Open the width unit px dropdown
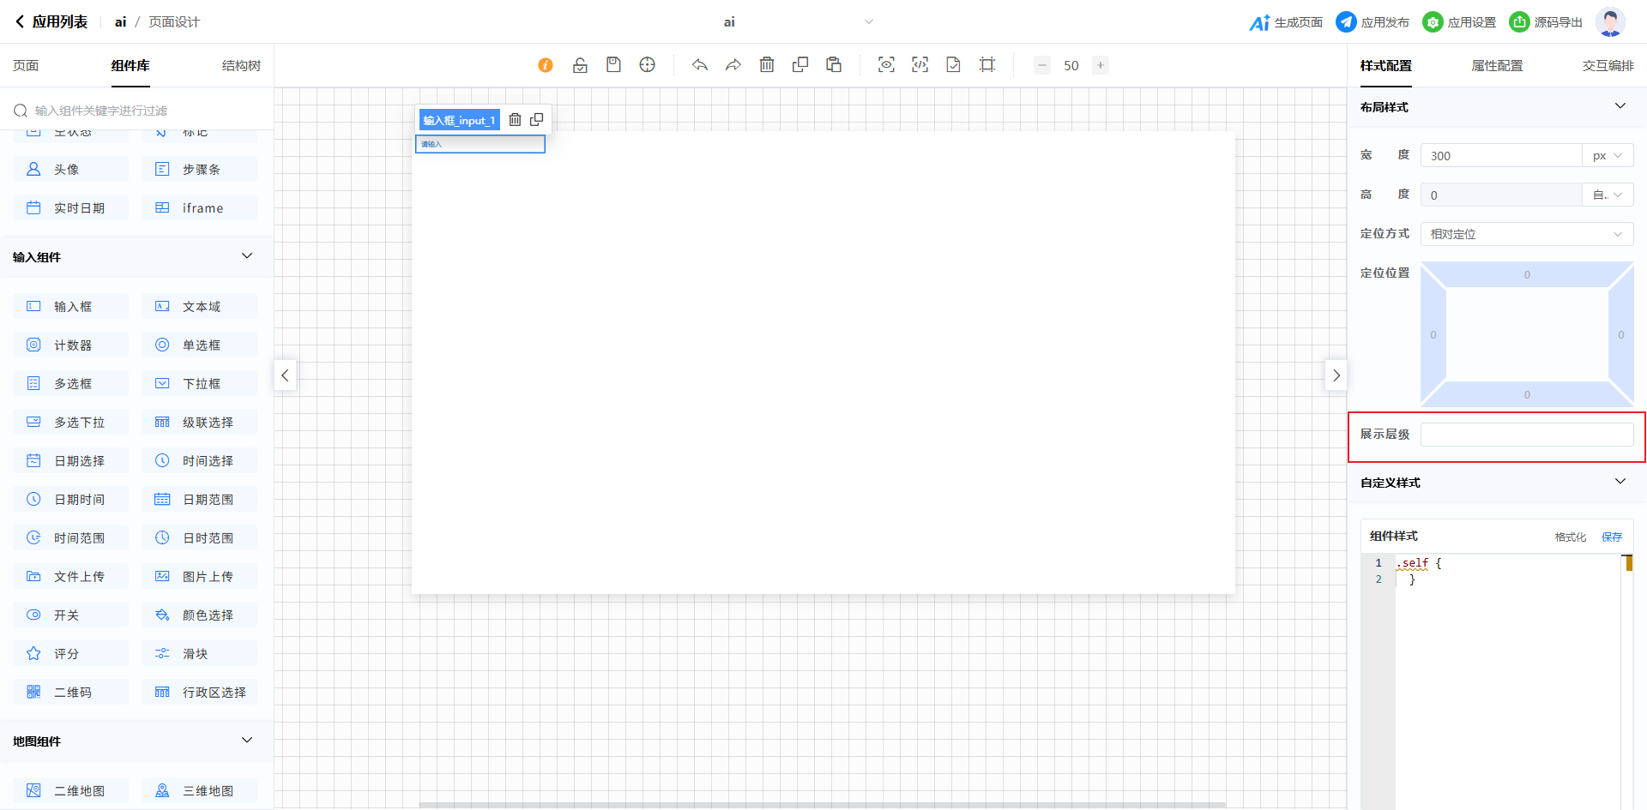Viewport: 1647px width, 810px height. (x=1607, y=156)
